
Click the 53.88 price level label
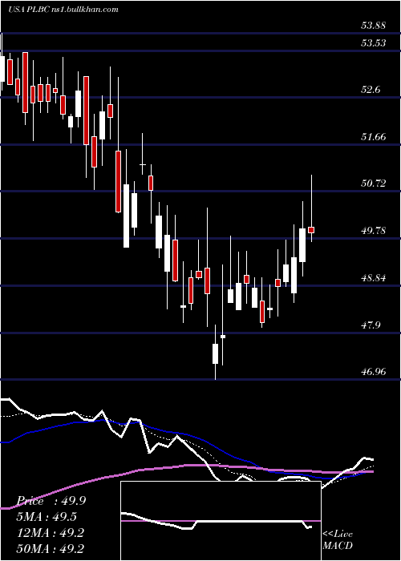(x=373, y=26)
